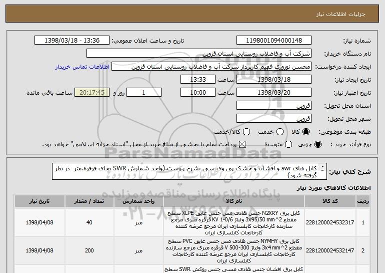
Task: Click the general need description text box
Action: pos(189,171)
